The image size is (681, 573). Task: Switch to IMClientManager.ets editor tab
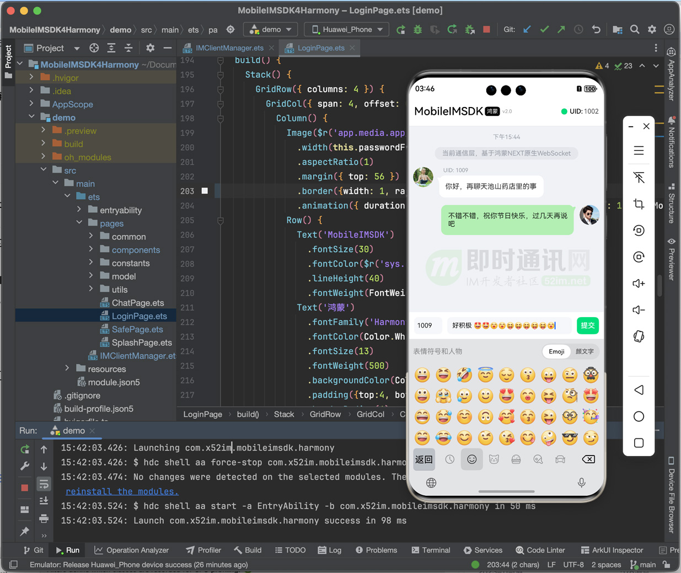[x=229, y=48]
